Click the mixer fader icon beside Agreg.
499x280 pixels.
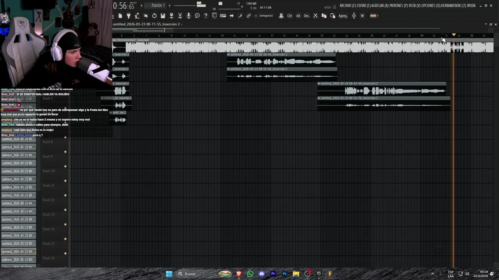coord(354,16)
